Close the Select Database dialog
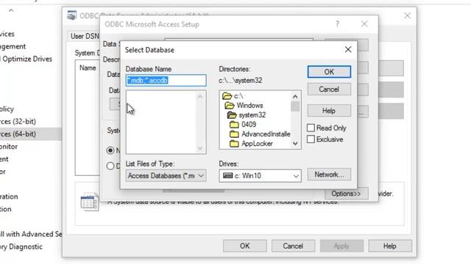 348,50
